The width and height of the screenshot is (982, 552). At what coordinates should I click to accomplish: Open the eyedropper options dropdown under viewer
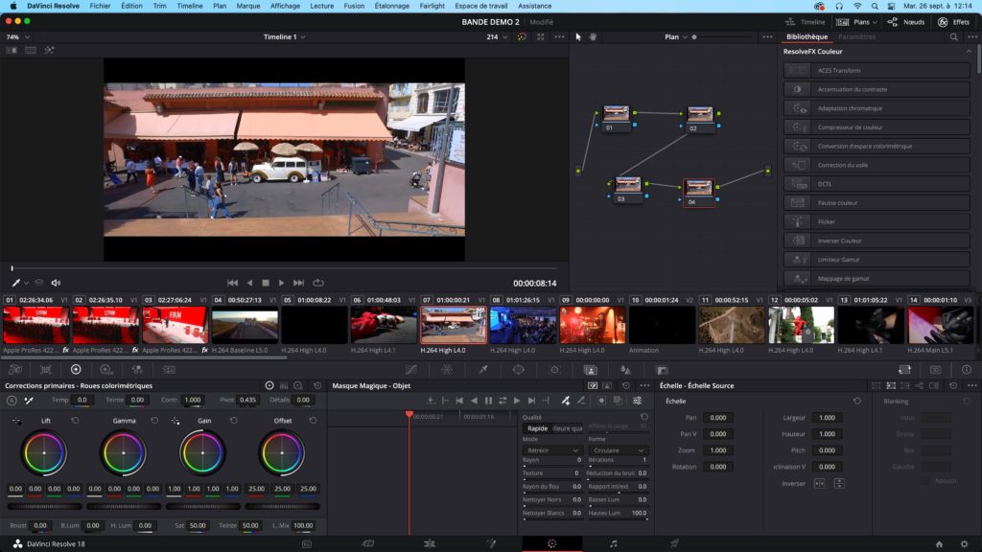click(x=26, y=283)
